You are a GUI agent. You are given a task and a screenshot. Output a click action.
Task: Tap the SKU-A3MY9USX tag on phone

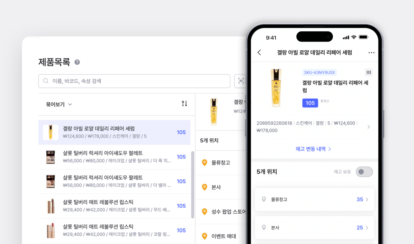[319, 72]
